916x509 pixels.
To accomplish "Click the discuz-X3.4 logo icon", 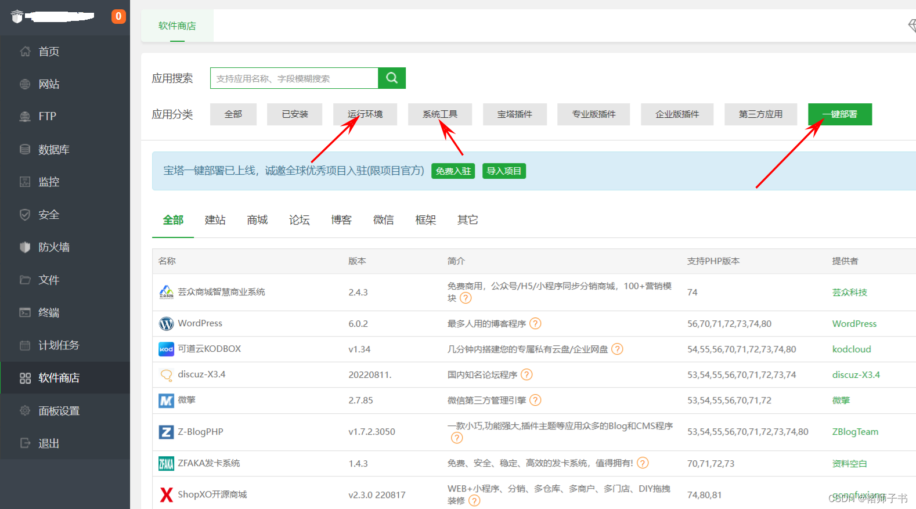I will 167,375.
